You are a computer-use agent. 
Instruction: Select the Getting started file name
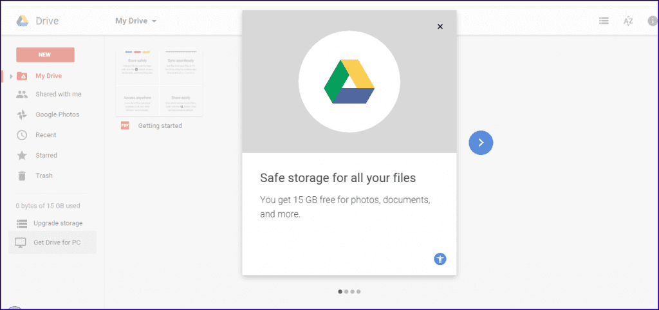pyautogui.click(x=160, y=125)
